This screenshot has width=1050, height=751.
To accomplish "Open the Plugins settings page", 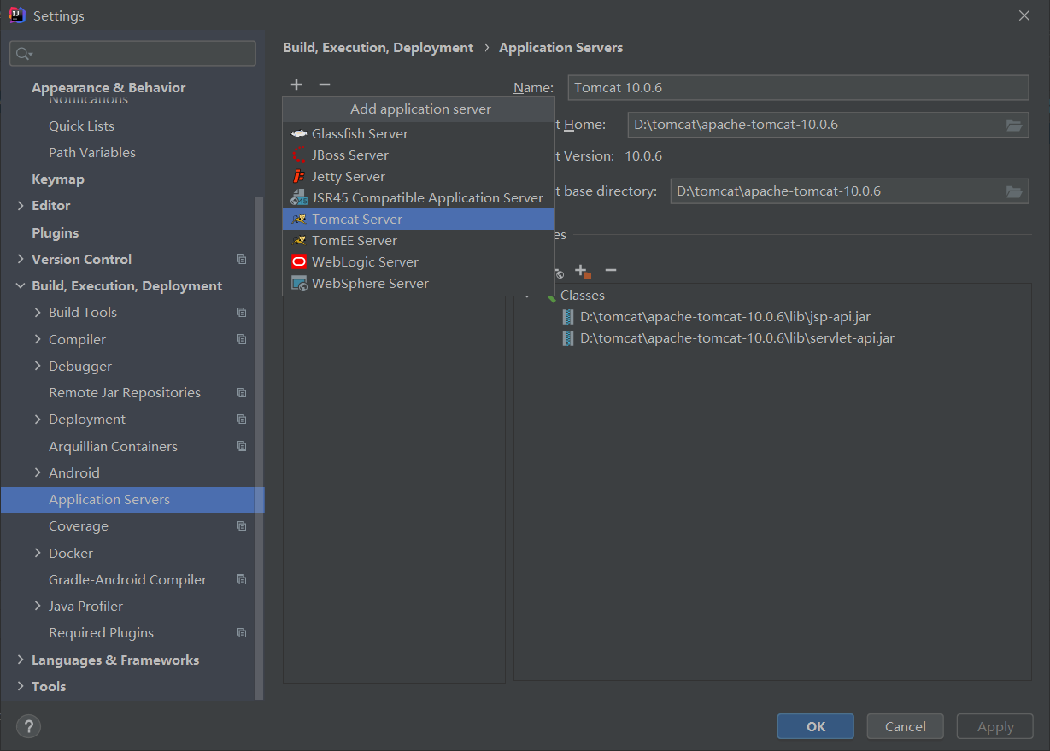I will tap(55, 232).
